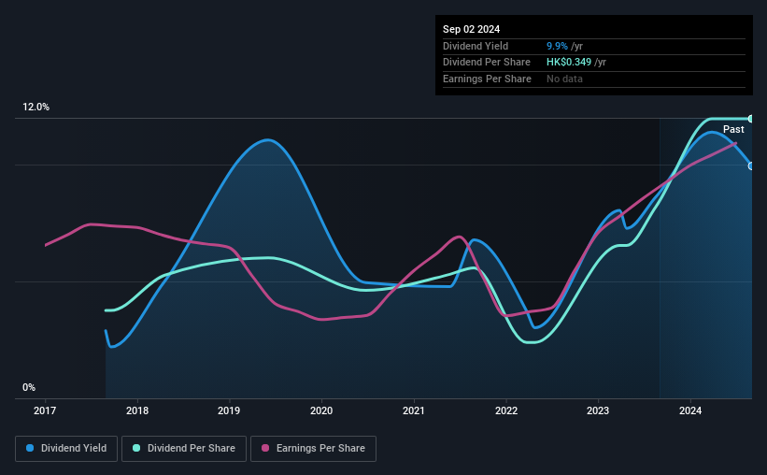The height and width of the screenshot is (475, 767).
Task: Click the Past region label
Action: (733, 129)
